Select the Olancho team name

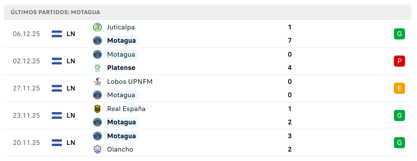(x=120, y=149)
